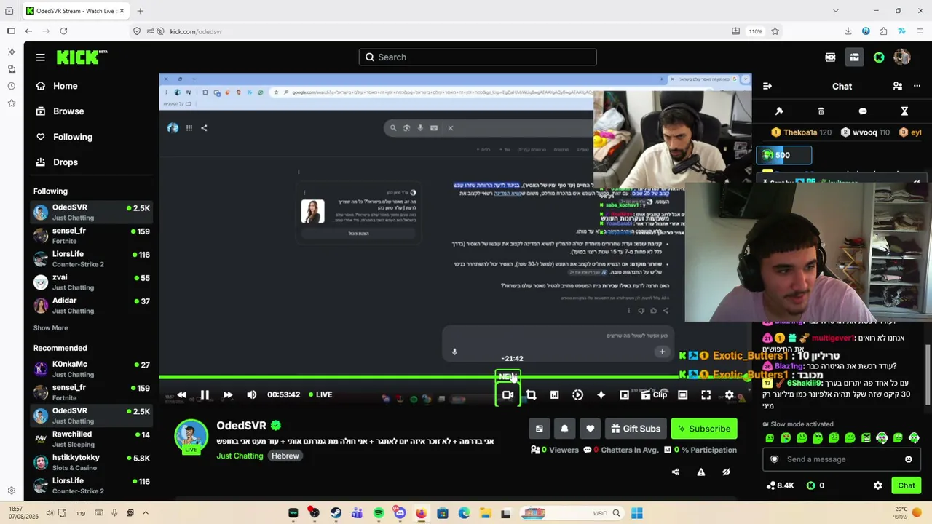Click the sparkle icon in player controls
The width and height of the screenshot is (932, 524).
[601, 394]
